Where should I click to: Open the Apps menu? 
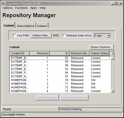point(33,8)
